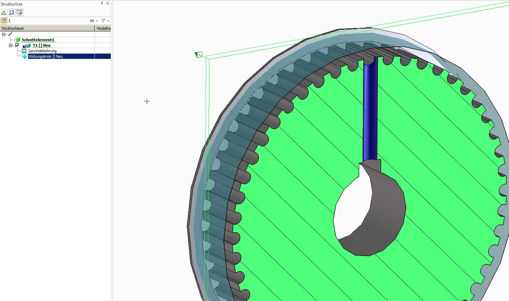The image size is (509, 301).
Task: Close the Strukturliste panel
Action: (108, 3)
